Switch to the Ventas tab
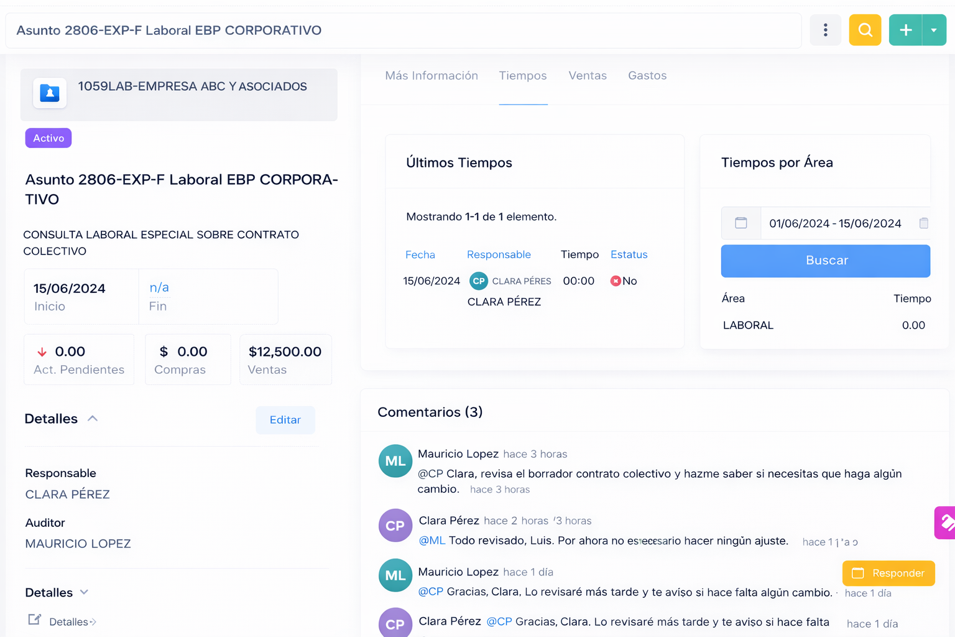Image resolution: width=955 pixels, height=637 pixels. (587, 76)
